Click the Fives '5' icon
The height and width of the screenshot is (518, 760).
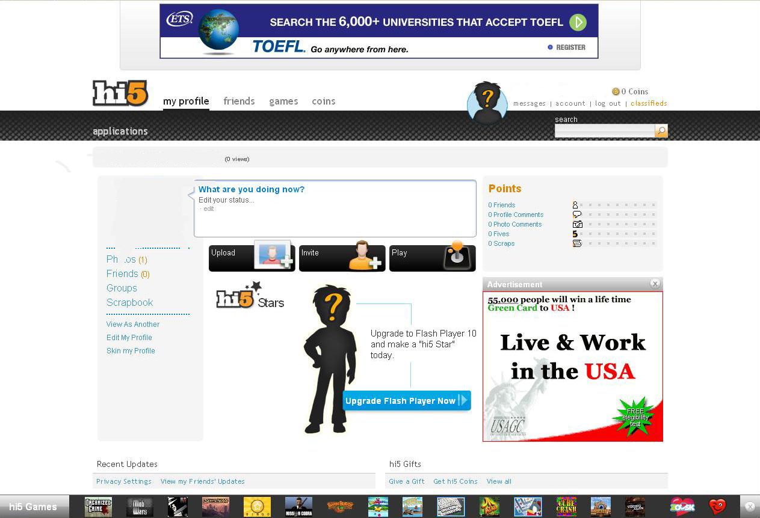point(575,234)
